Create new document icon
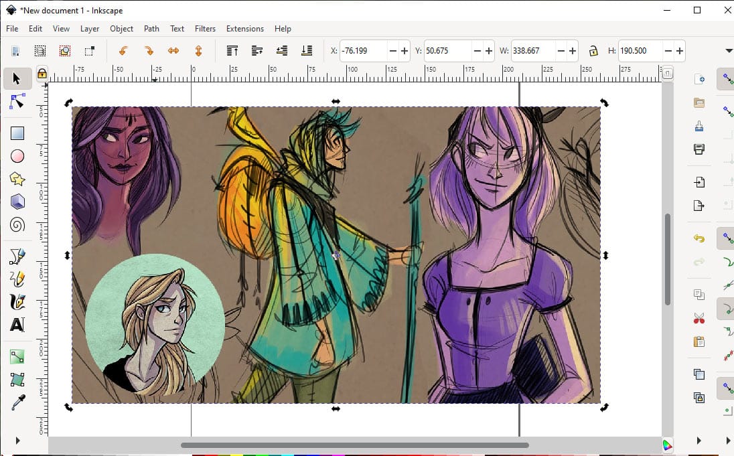This screenshot has height=456, width=734. point(699,79)
